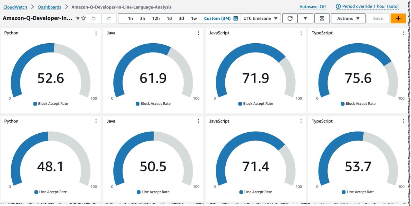Screen dimensions: 411x206
Task: Refresh the dashboard with the circular arrow
Action: tap(290, 18)
